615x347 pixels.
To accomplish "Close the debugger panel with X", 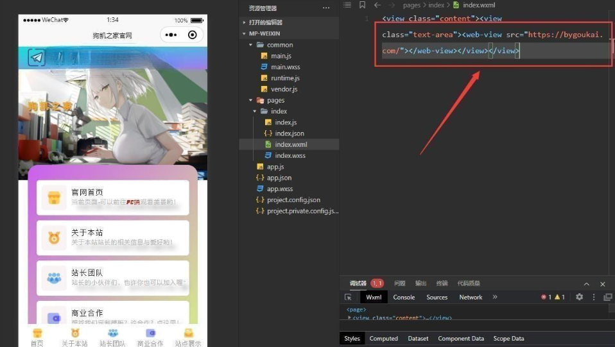I will [602, 284].
